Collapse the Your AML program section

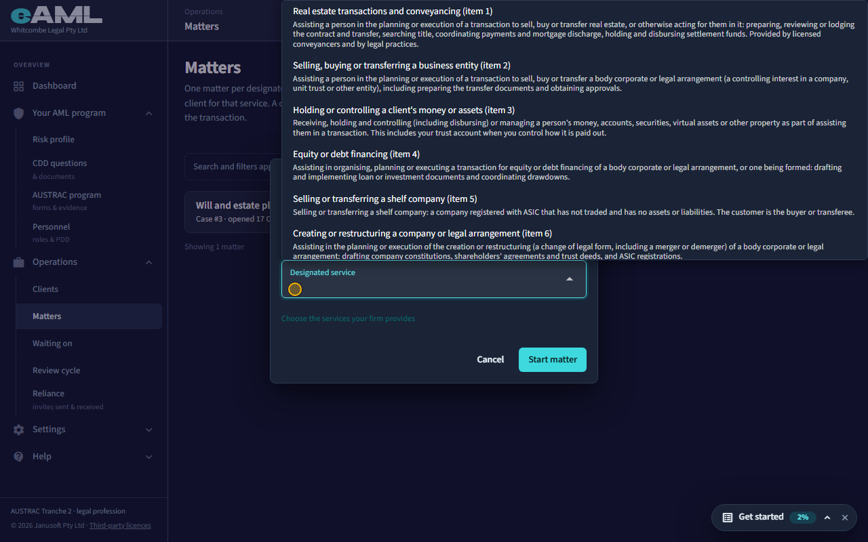click(149, 113)
